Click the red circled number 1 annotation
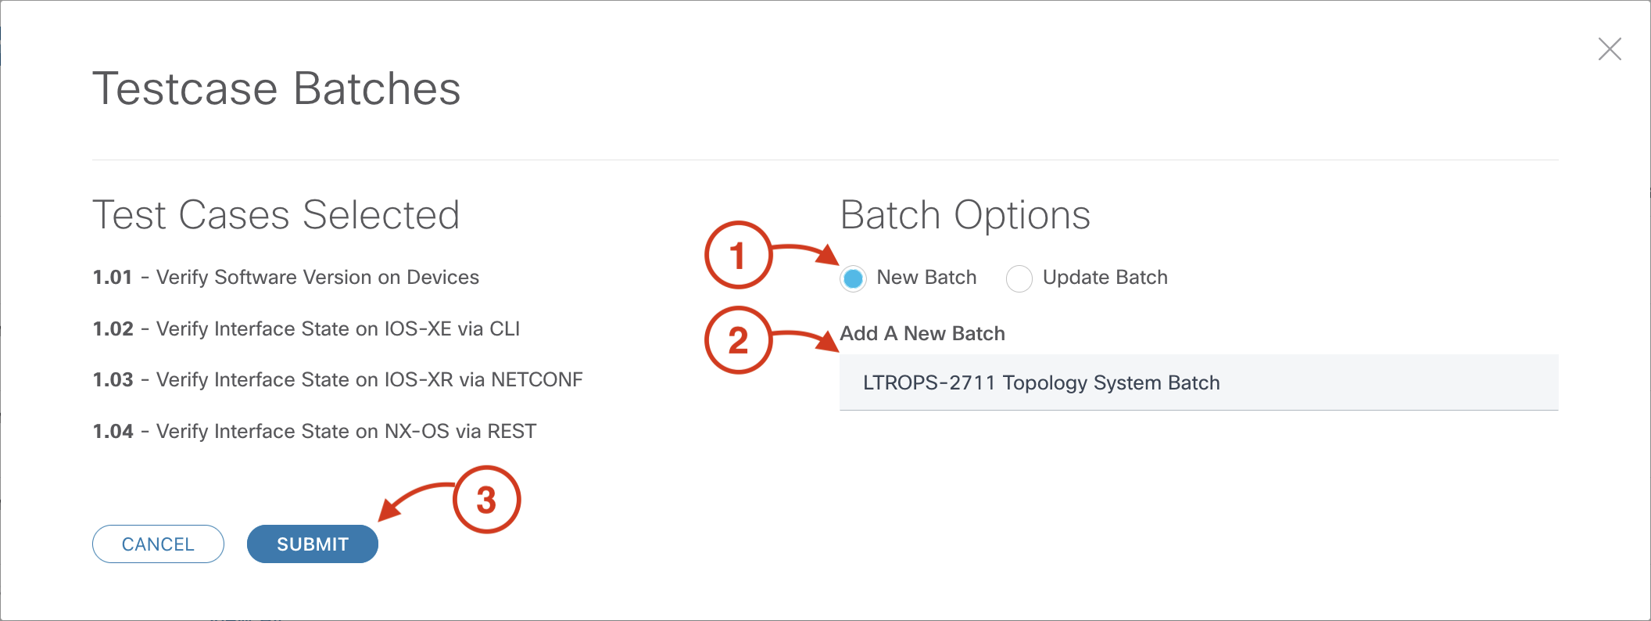1651x621 pixels. click(738, 255)
